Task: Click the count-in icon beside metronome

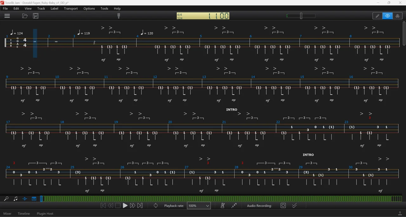Action: [234, 206]
